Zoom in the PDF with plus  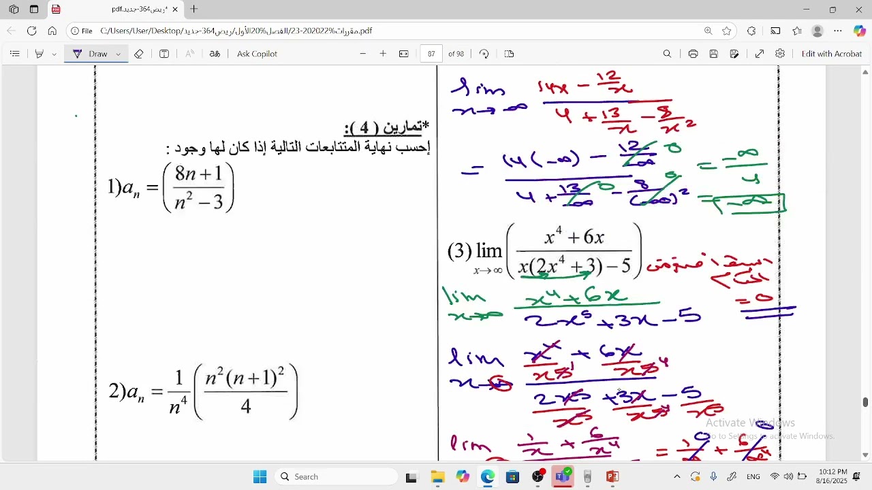(x=383, y=54)
